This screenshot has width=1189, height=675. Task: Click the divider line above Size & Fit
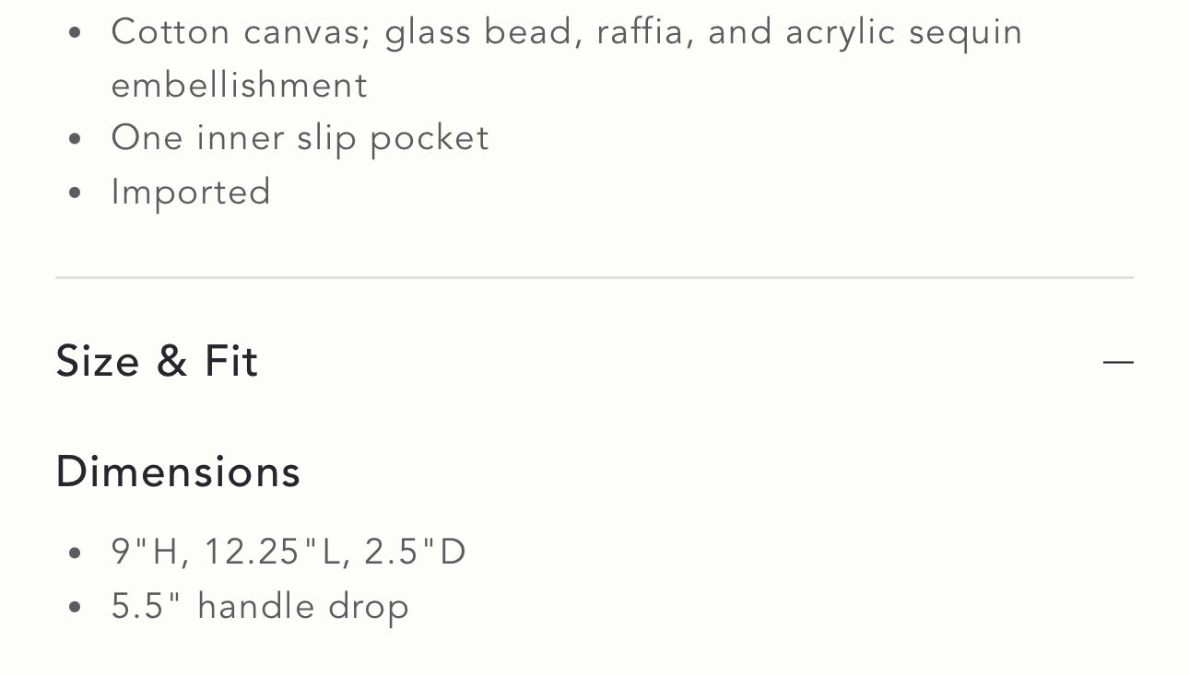(x=594, y=275)
